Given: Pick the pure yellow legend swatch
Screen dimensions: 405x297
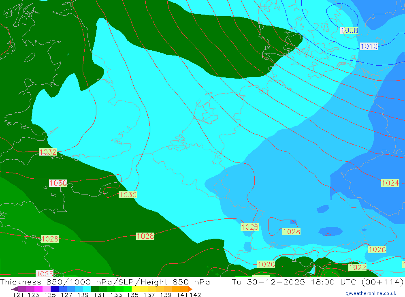Looking at the screenshot, I should tap(136, 289).
